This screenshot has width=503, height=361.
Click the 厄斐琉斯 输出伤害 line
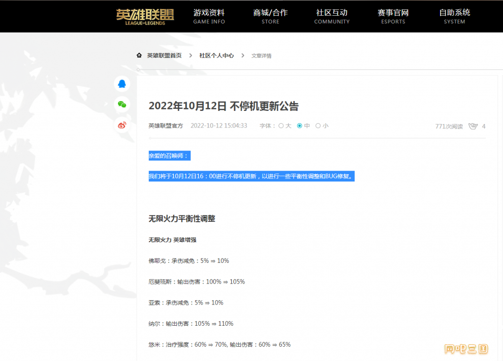[x=196, y=282]
